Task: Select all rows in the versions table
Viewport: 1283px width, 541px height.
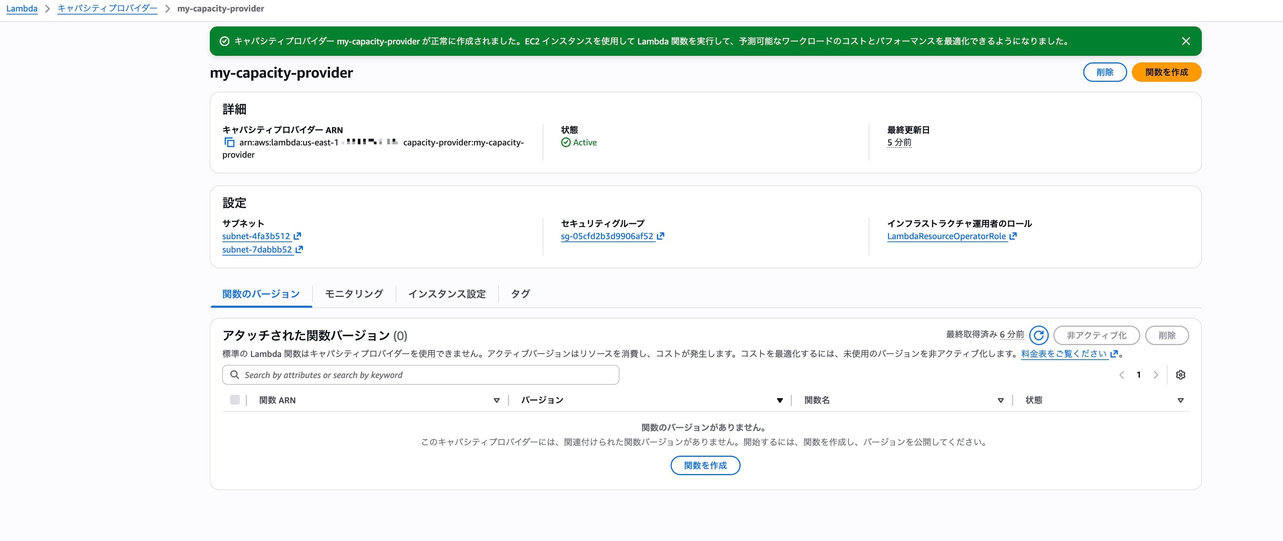Action: [235, 400]
